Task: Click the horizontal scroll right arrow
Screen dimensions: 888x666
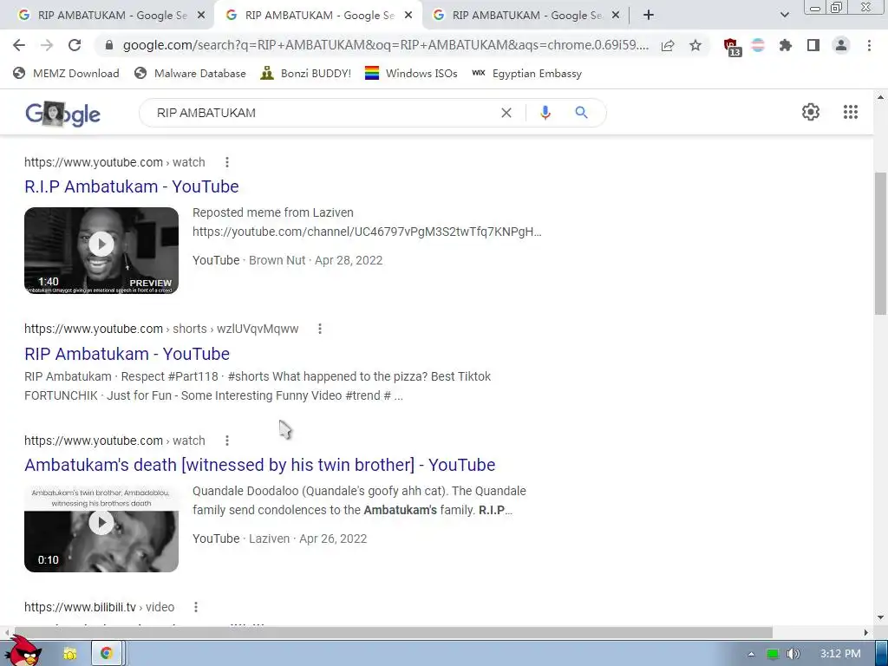Action: (x=866, y=632)
